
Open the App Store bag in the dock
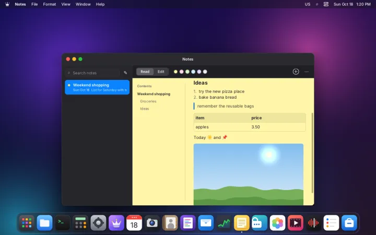click(x=349, y=223)
